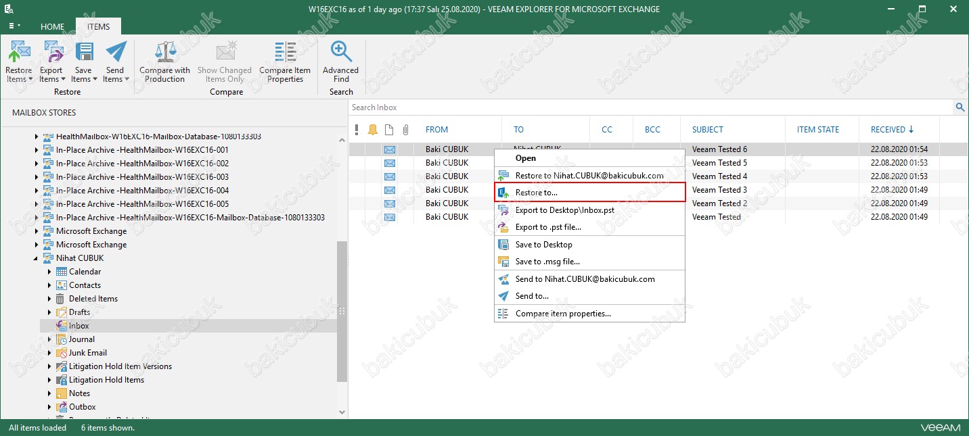Expand the Litigation Hold Items node
Image resolution: width=969 pixels, height=436 pixels.
(x=49, y=380)
